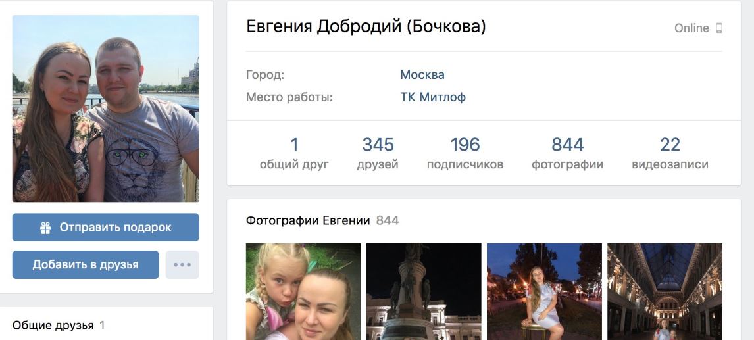754x340 pixels.
Task: Open the night monument statue photo
Action: (424, 291)
